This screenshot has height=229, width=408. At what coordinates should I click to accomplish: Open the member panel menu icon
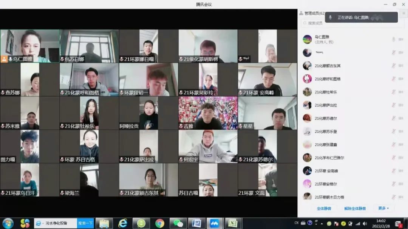[403, 13]
